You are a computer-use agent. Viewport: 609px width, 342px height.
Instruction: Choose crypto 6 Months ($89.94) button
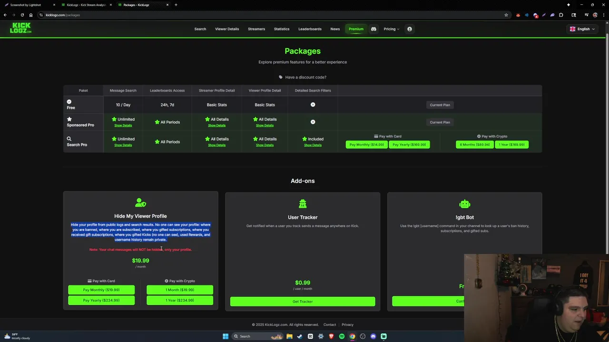475,144
